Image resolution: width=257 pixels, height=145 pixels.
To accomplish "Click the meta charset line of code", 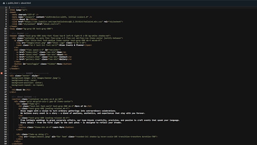I will 25,15.
